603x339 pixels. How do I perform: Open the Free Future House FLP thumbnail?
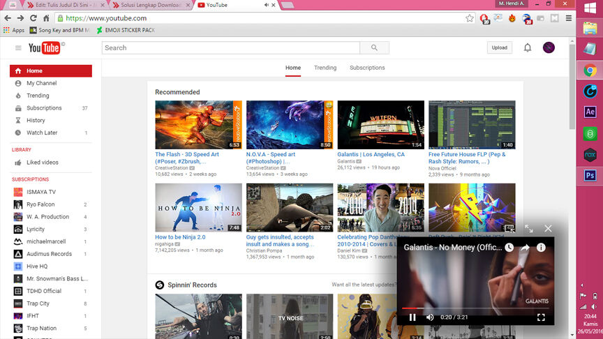472,125
